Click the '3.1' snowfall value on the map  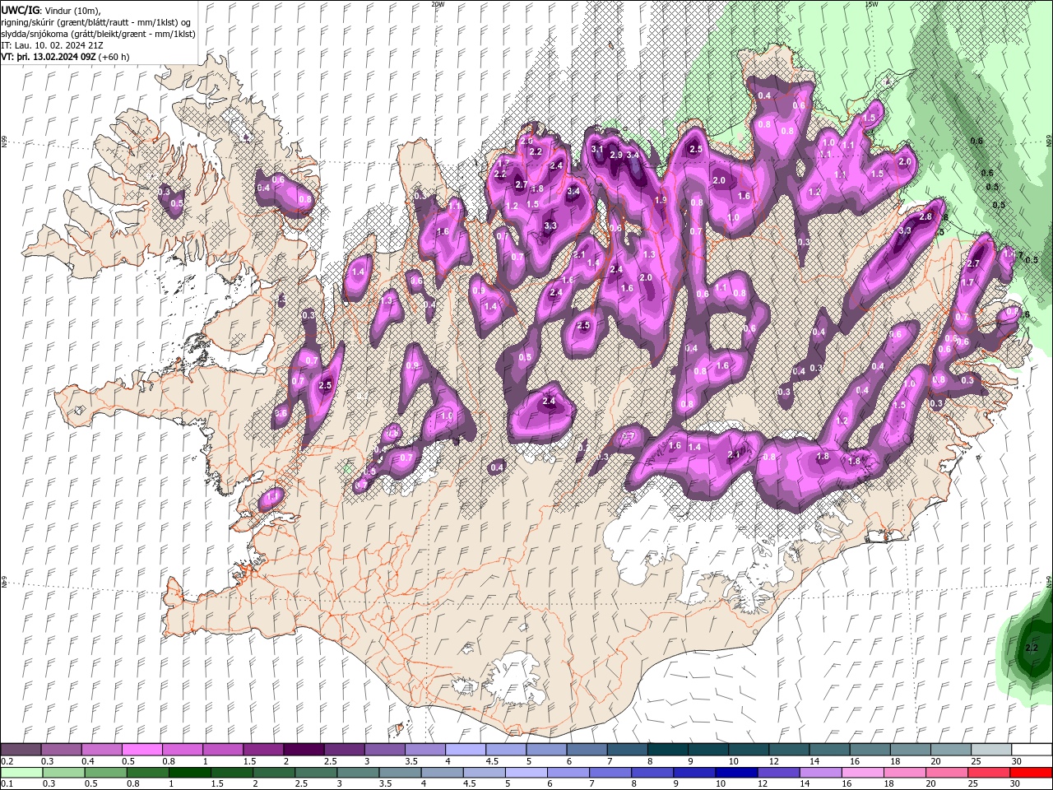click(x=597, y=150)
